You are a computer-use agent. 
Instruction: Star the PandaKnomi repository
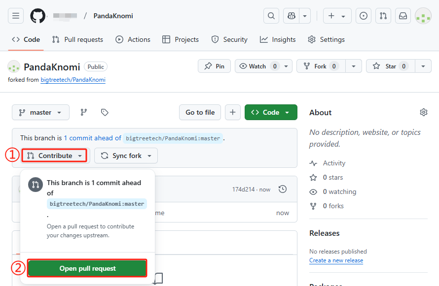click(x=390, y=66)
